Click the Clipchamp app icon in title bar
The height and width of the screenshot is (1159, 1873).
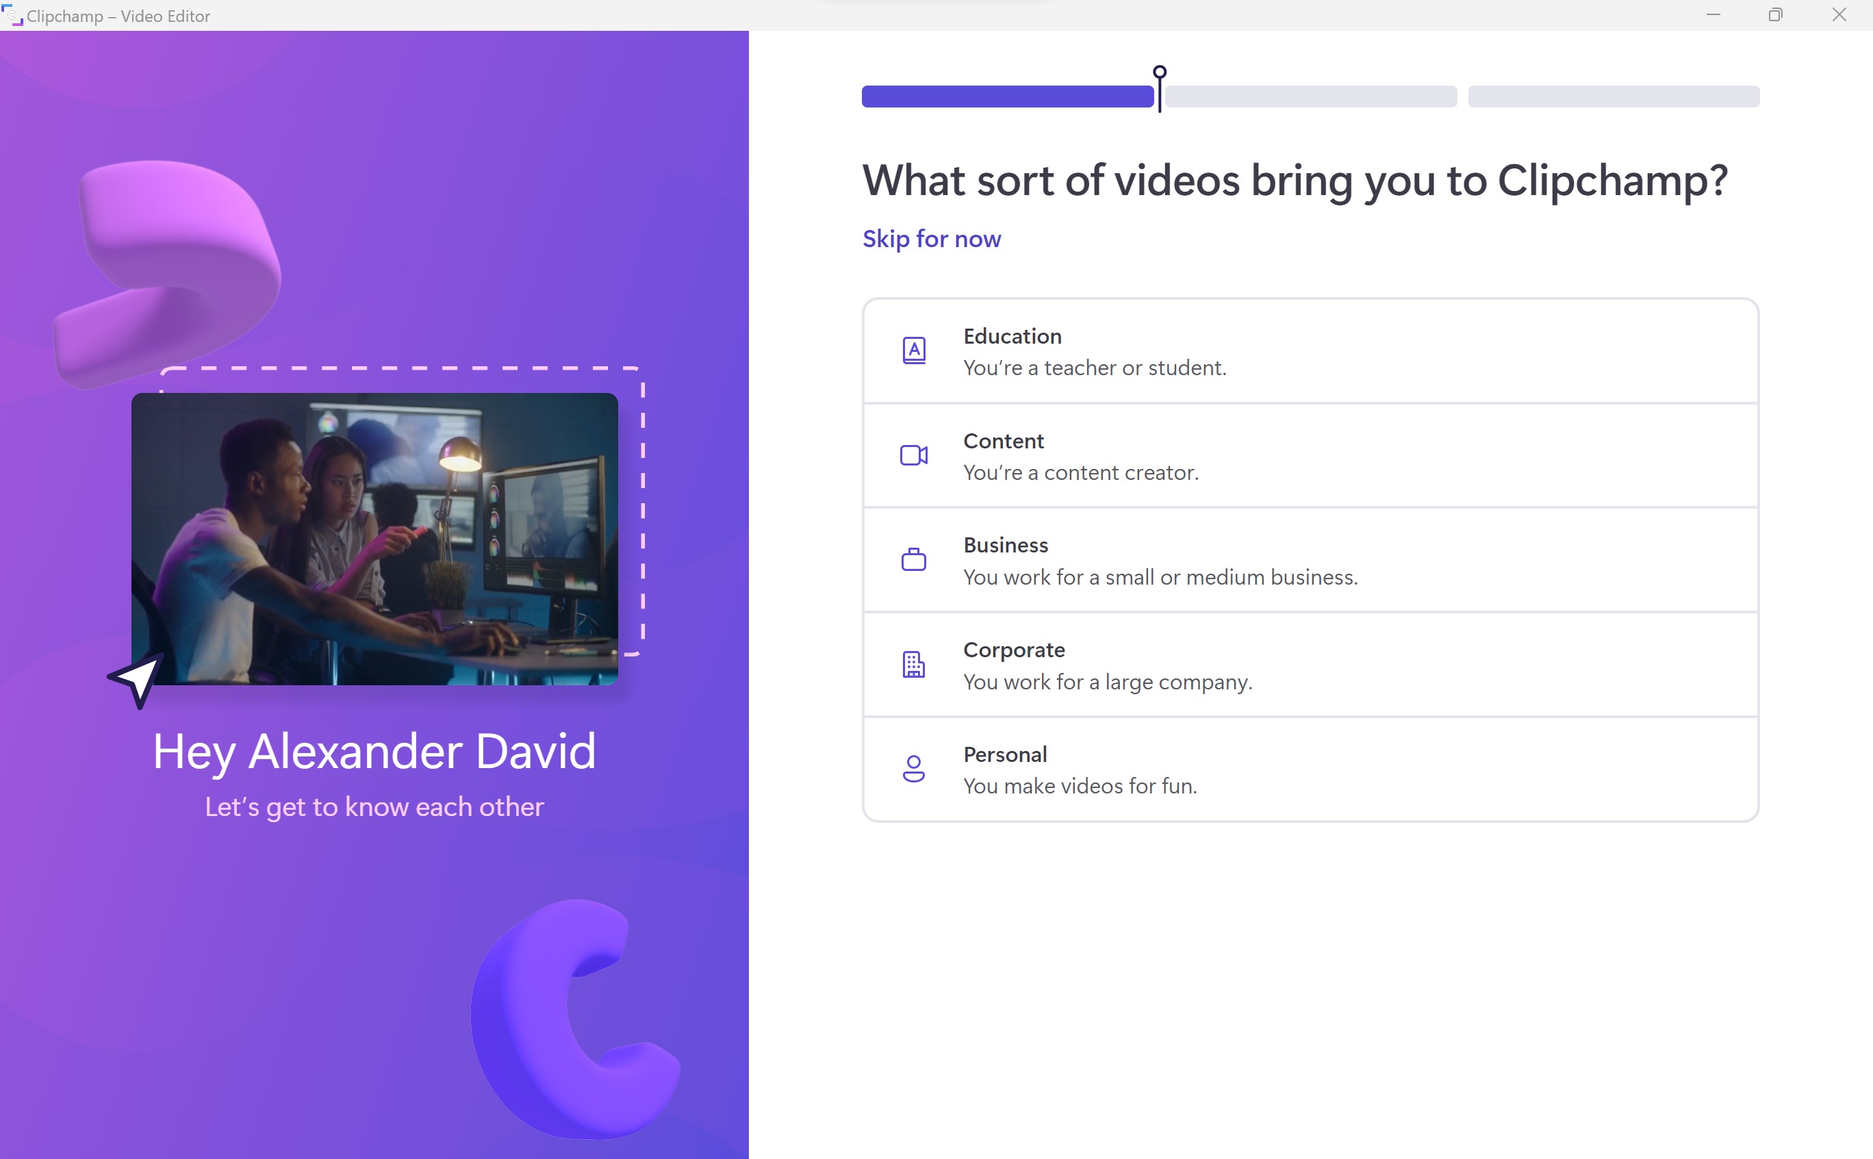click(x=12, y=14)
